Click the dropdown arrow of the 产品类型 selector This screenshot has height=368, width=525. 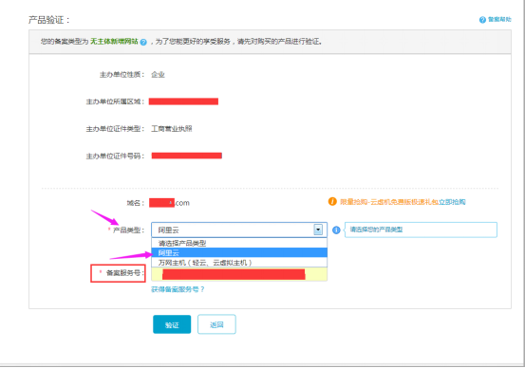318,230
